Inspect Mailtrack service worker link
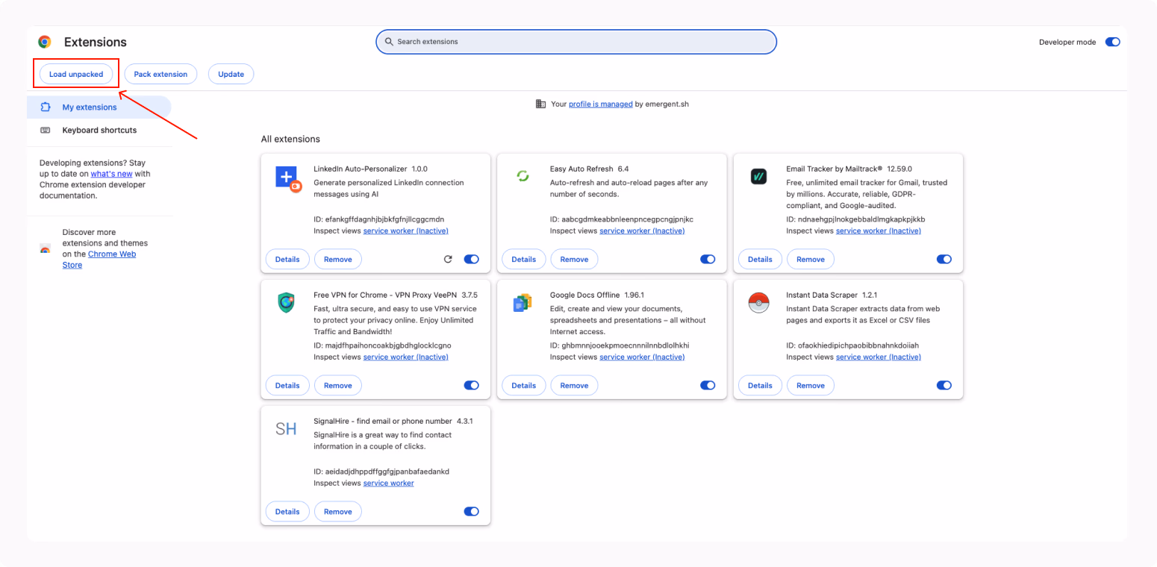 [879, 231]
